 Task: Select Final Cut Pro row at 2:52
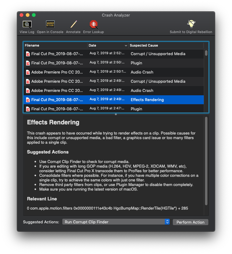[114, 54]
